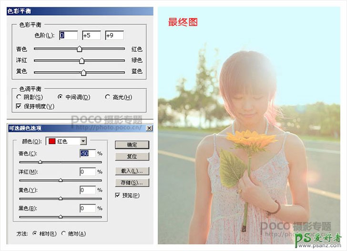Open the 颜色 dropdown showing 红色

(x=83, y=141)
